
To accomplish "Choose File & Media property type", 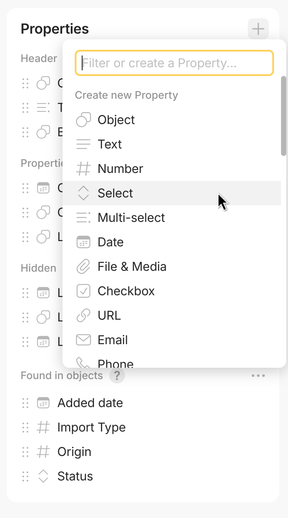I will click(132, 266).
